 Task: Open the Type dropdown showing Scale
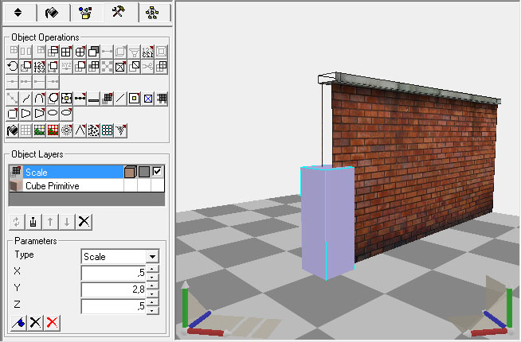tap(151, 257)
